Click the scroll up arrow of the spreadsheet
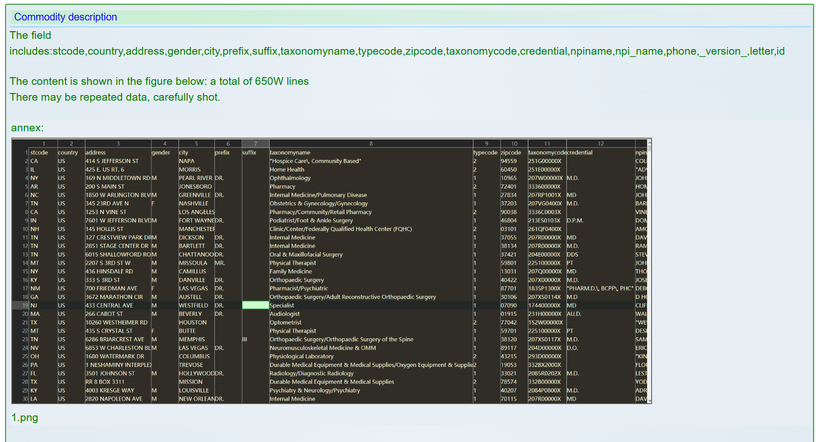Image resolution: width=820 pixels, height=442 pixels. (649, 142)
